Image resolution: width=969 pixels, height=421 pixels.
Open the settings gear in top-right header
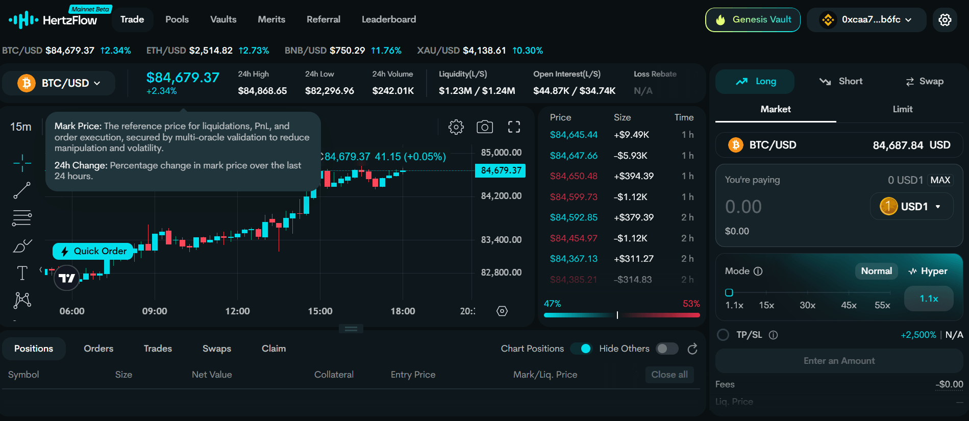pyautogui.click(x=945, y=20)
